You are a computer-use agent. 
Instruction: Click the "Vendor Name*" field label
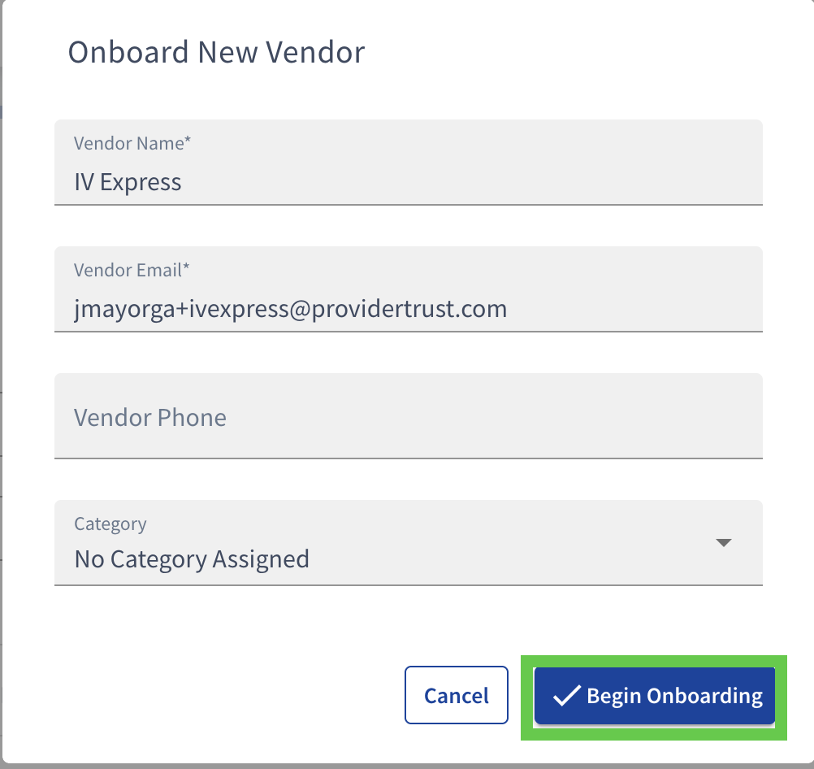130,144
